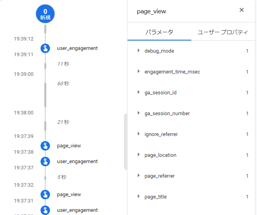Click the user_engagement event icon at 19:37:31
The image size is (257, 215).
[x=45, y=210]
